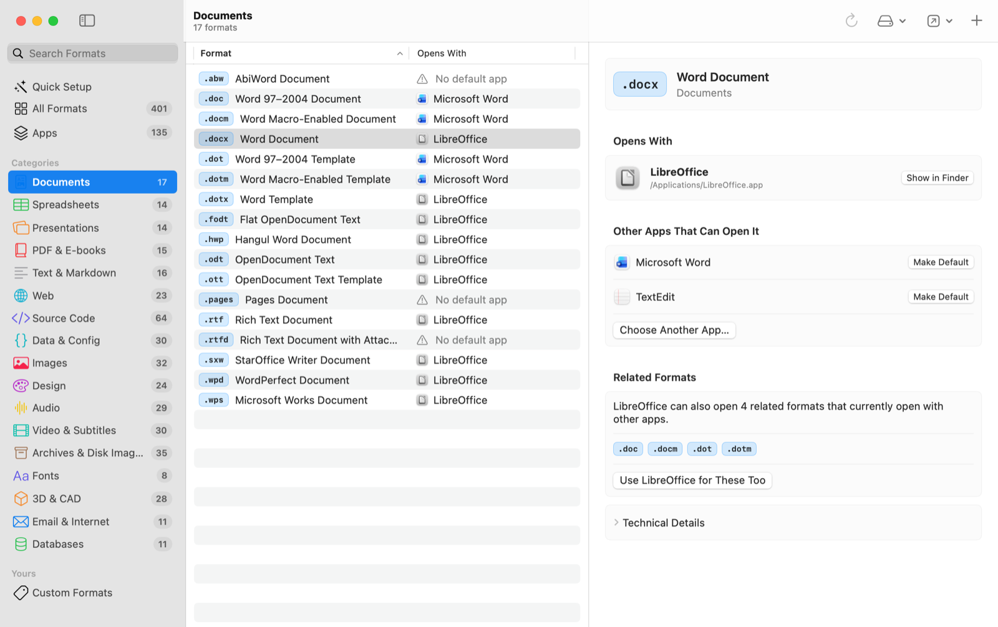Viewport: 998px width, 627px height.
Task: Make TextEdit the default app
Action: tap(941, 297)
